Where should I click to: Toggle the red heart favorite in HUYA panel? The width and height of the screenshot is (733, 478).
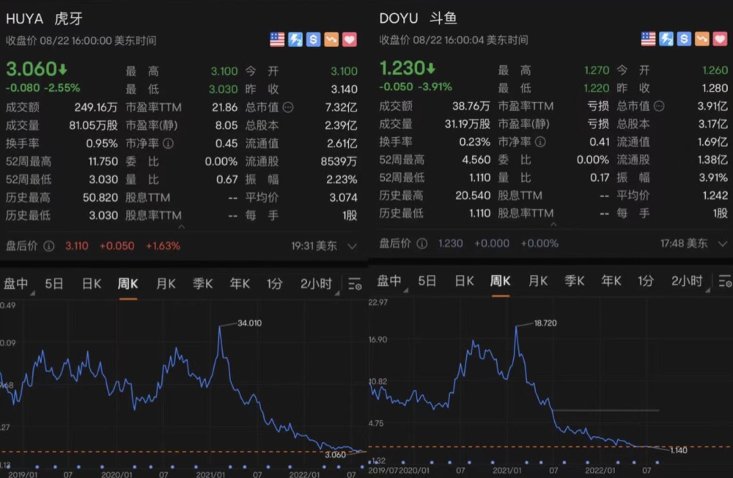point(349,40)
